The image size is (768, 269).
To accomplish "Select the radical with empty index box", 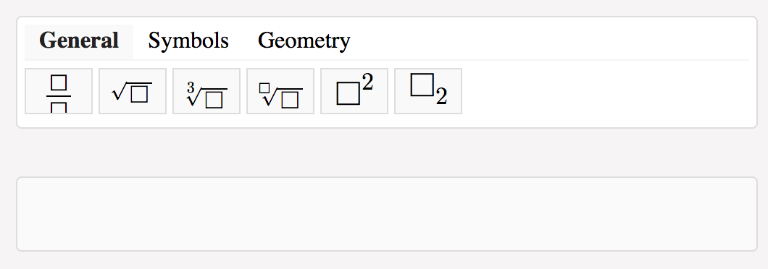I will click(280, 91).
